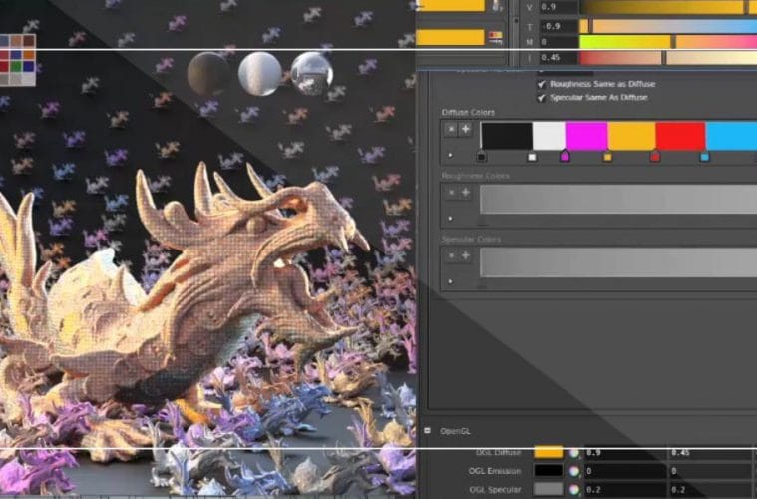Expand Diffuse Colors ramp options arrow
The height and width of the screenshot is (499, 757).
coord(450,155)
